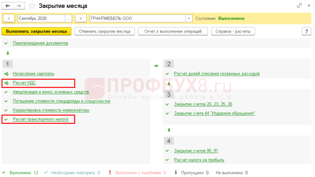
Task: Open Перепроведение документов link
Action: tap(41, 43)
